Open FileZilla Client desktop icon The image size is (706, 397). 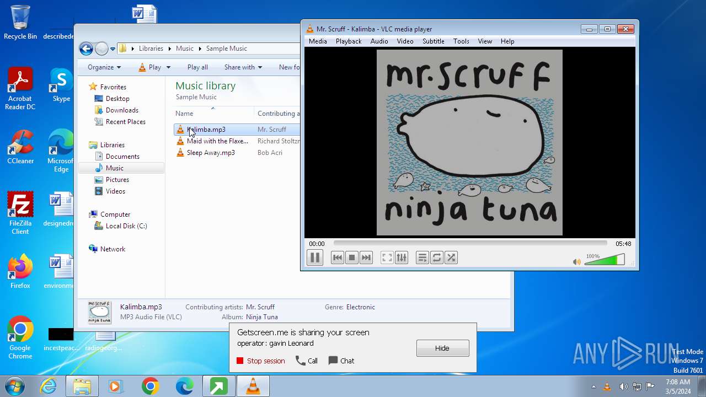point(20,213)
